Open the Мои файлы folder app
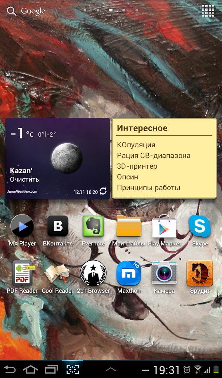Viewport: 222px width, 378px height. (x=129, y=226)
